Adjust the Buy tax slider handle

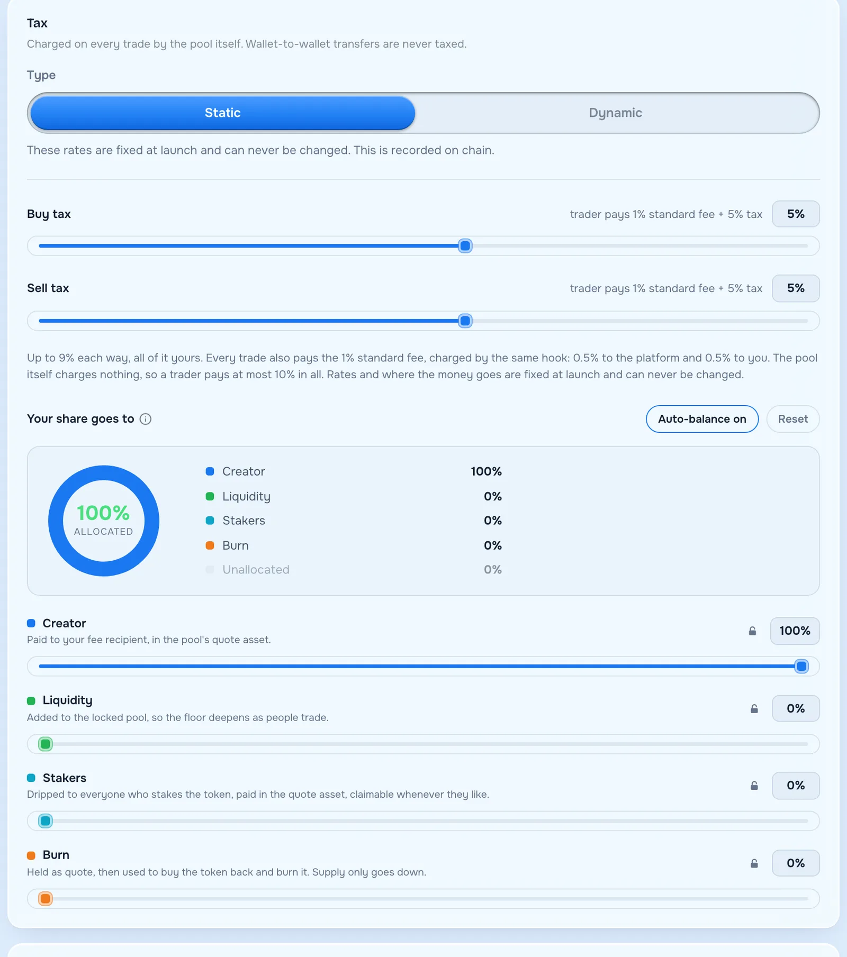click(x=465, y=246)
